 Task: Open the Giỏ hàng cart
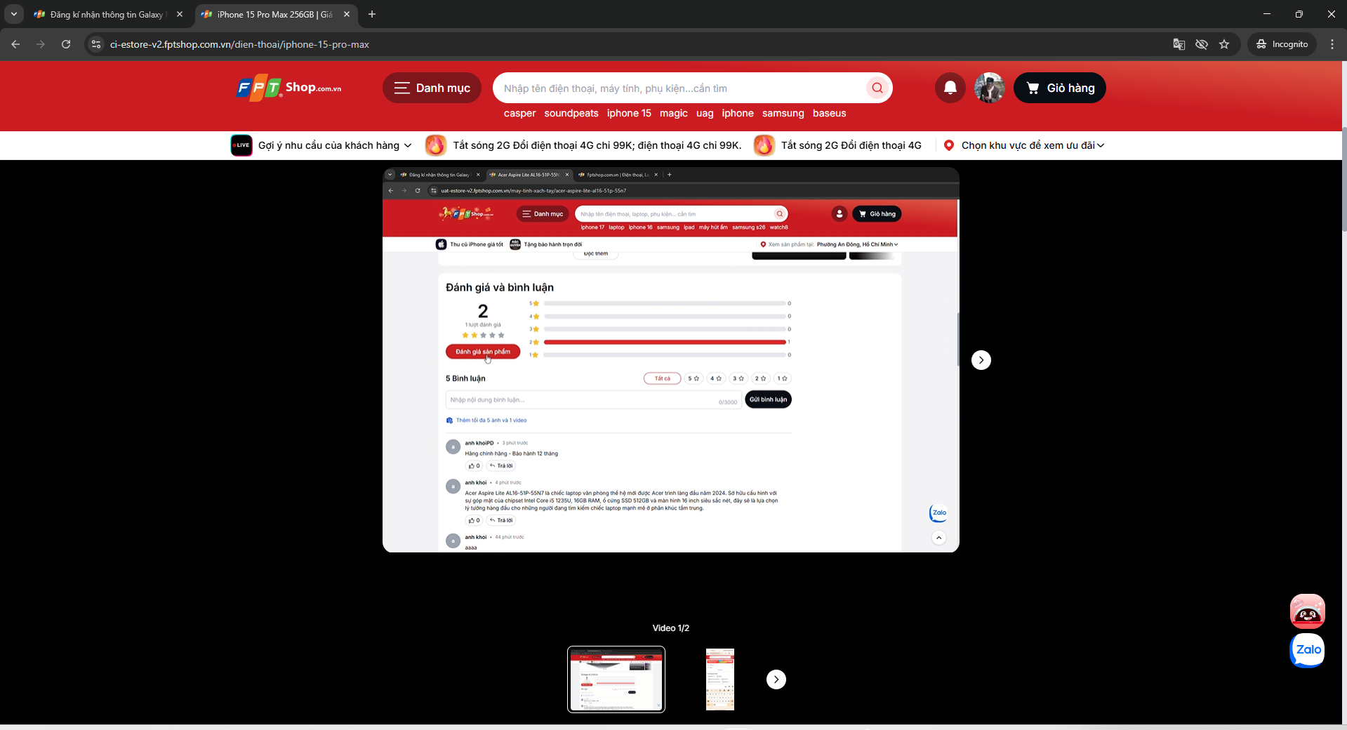tap(1060, 88)
